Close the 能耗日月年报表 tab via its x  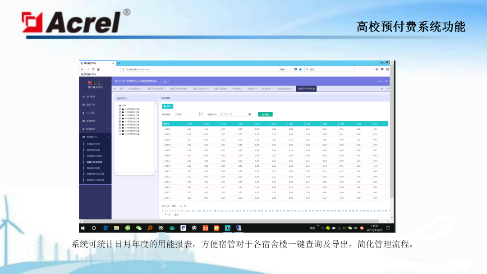314,89
